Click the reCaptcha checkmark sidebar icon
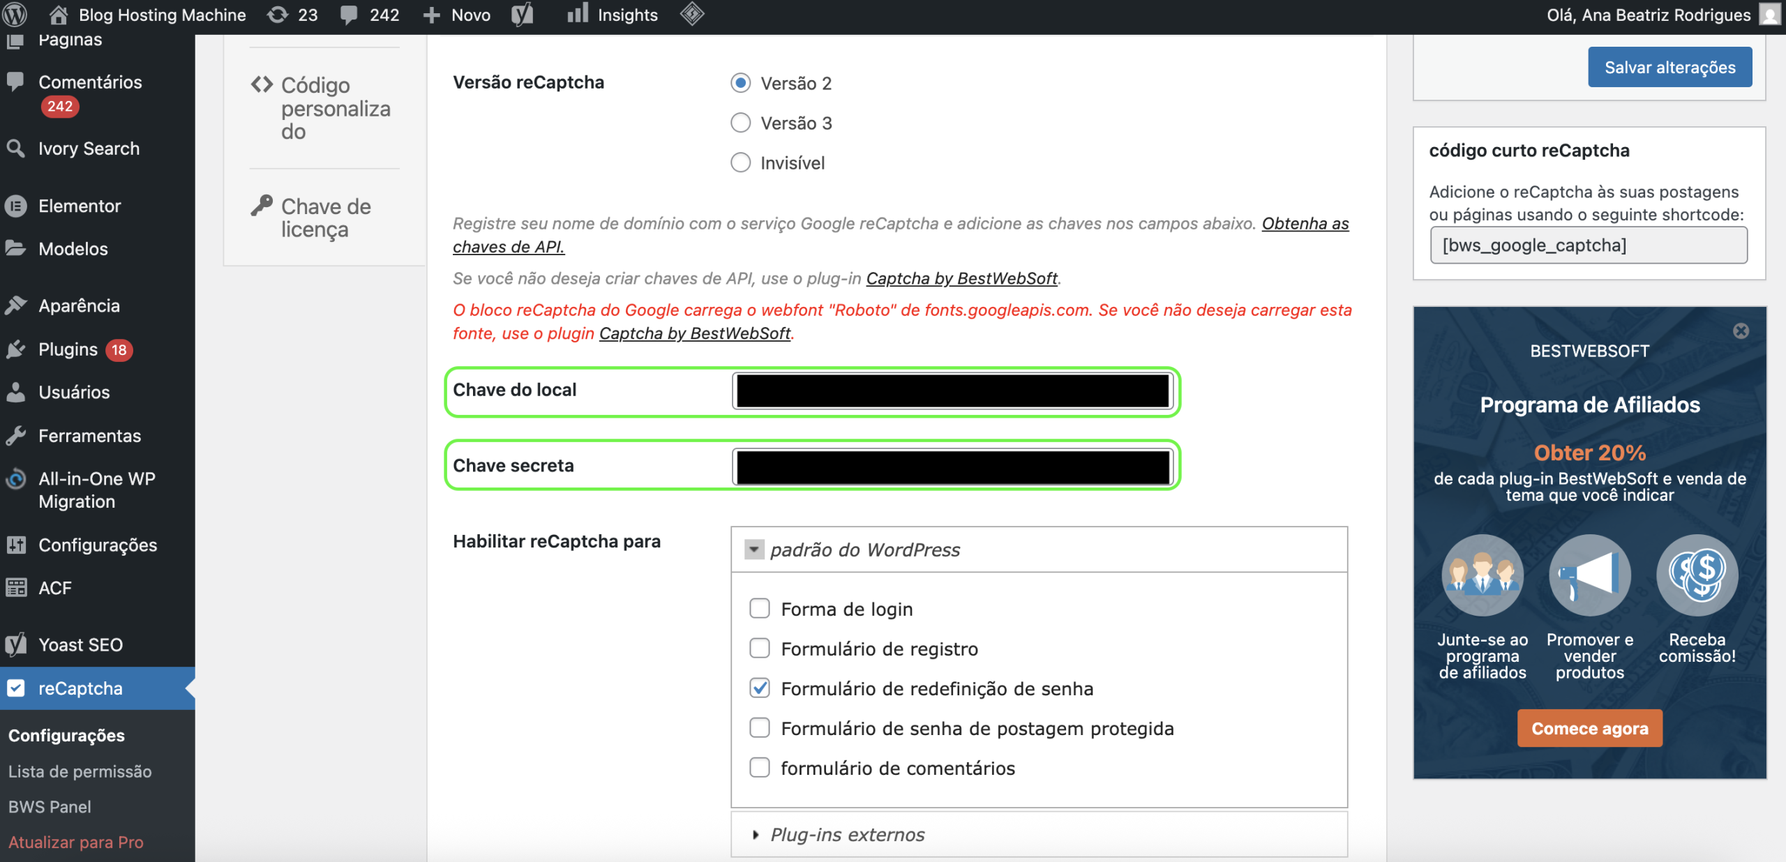 (15, 688)
